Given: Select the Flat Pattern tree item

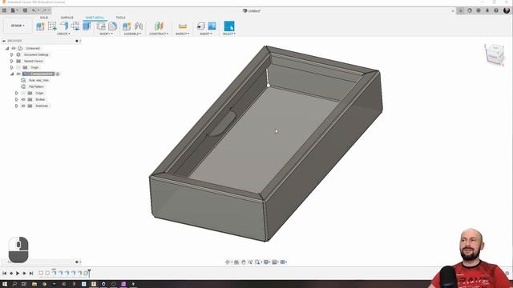Looking at the screenshot, I should coord(36,86).
